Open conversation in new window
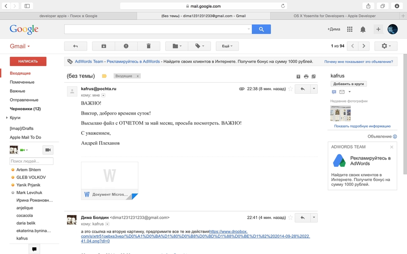 pos(314,77)
